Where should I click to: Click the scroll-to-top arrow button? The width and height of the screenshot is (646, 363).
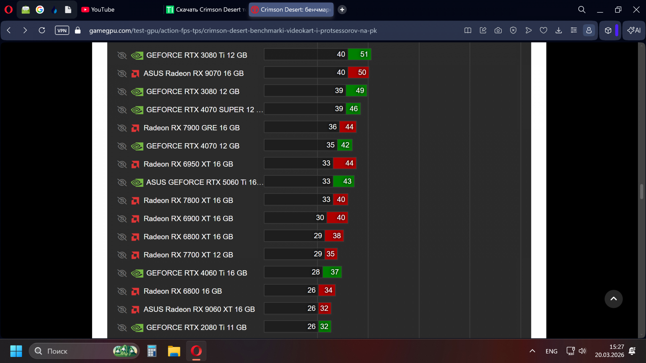click(x=613, y=299)
